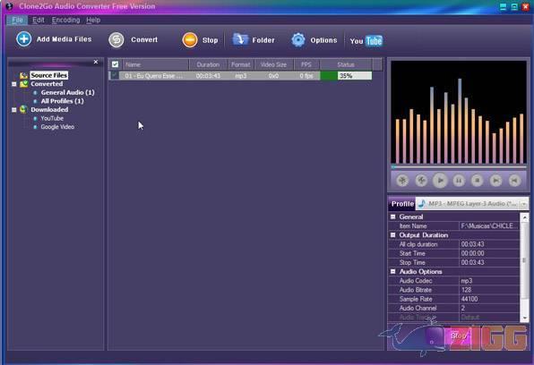Click the Add Media Files label

(x=64, y=39)
